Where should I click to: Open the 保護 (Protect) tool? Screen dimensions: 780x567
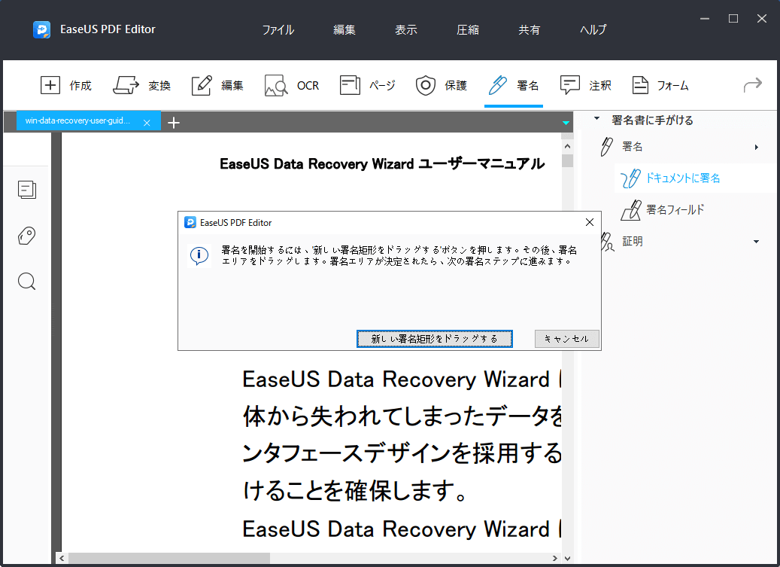(442, 85)
